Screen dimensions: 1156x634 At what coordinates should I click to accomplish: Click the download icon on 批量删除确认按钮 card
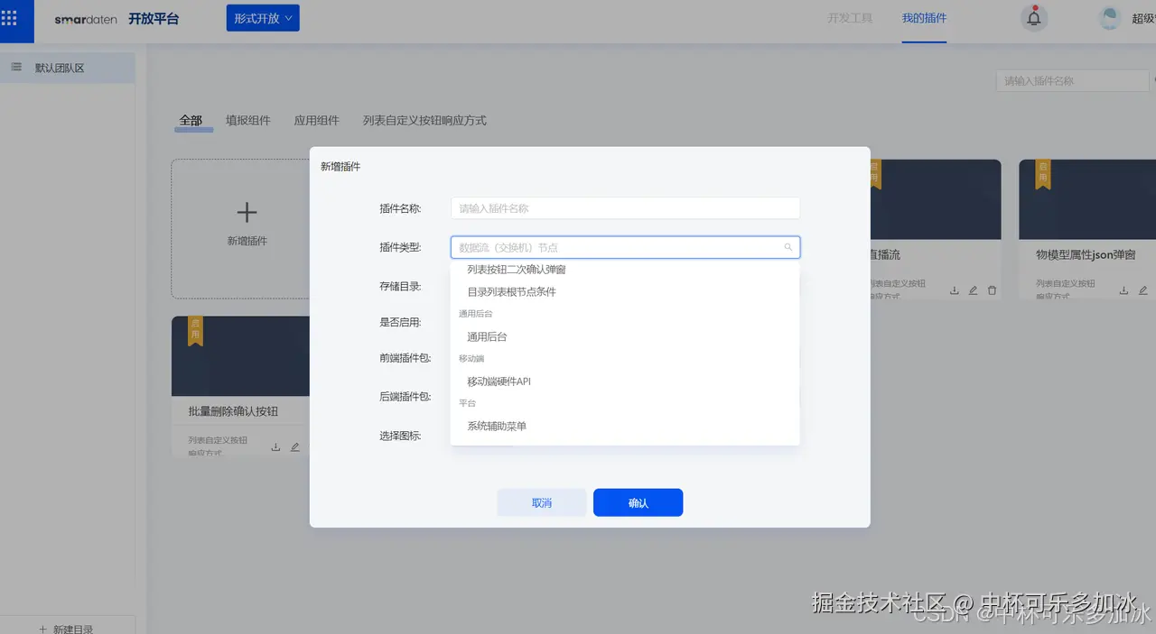(x=275, y=446)
